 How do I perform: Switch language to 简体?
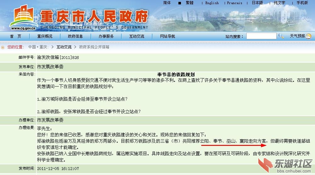167,3
